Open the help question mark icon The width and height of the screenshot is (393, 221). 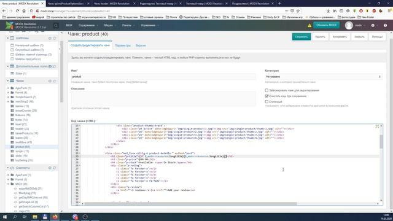click(385, 26)
